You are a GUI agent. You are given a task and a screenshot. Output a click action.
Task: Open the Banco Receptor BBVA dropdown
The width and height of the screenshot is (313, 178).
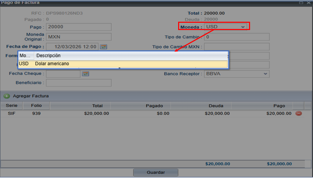265,73
